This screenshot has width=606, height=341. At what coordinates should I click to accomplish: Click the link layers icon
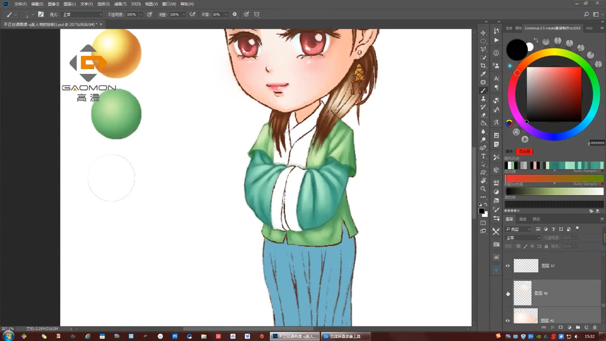pos(544,327)
